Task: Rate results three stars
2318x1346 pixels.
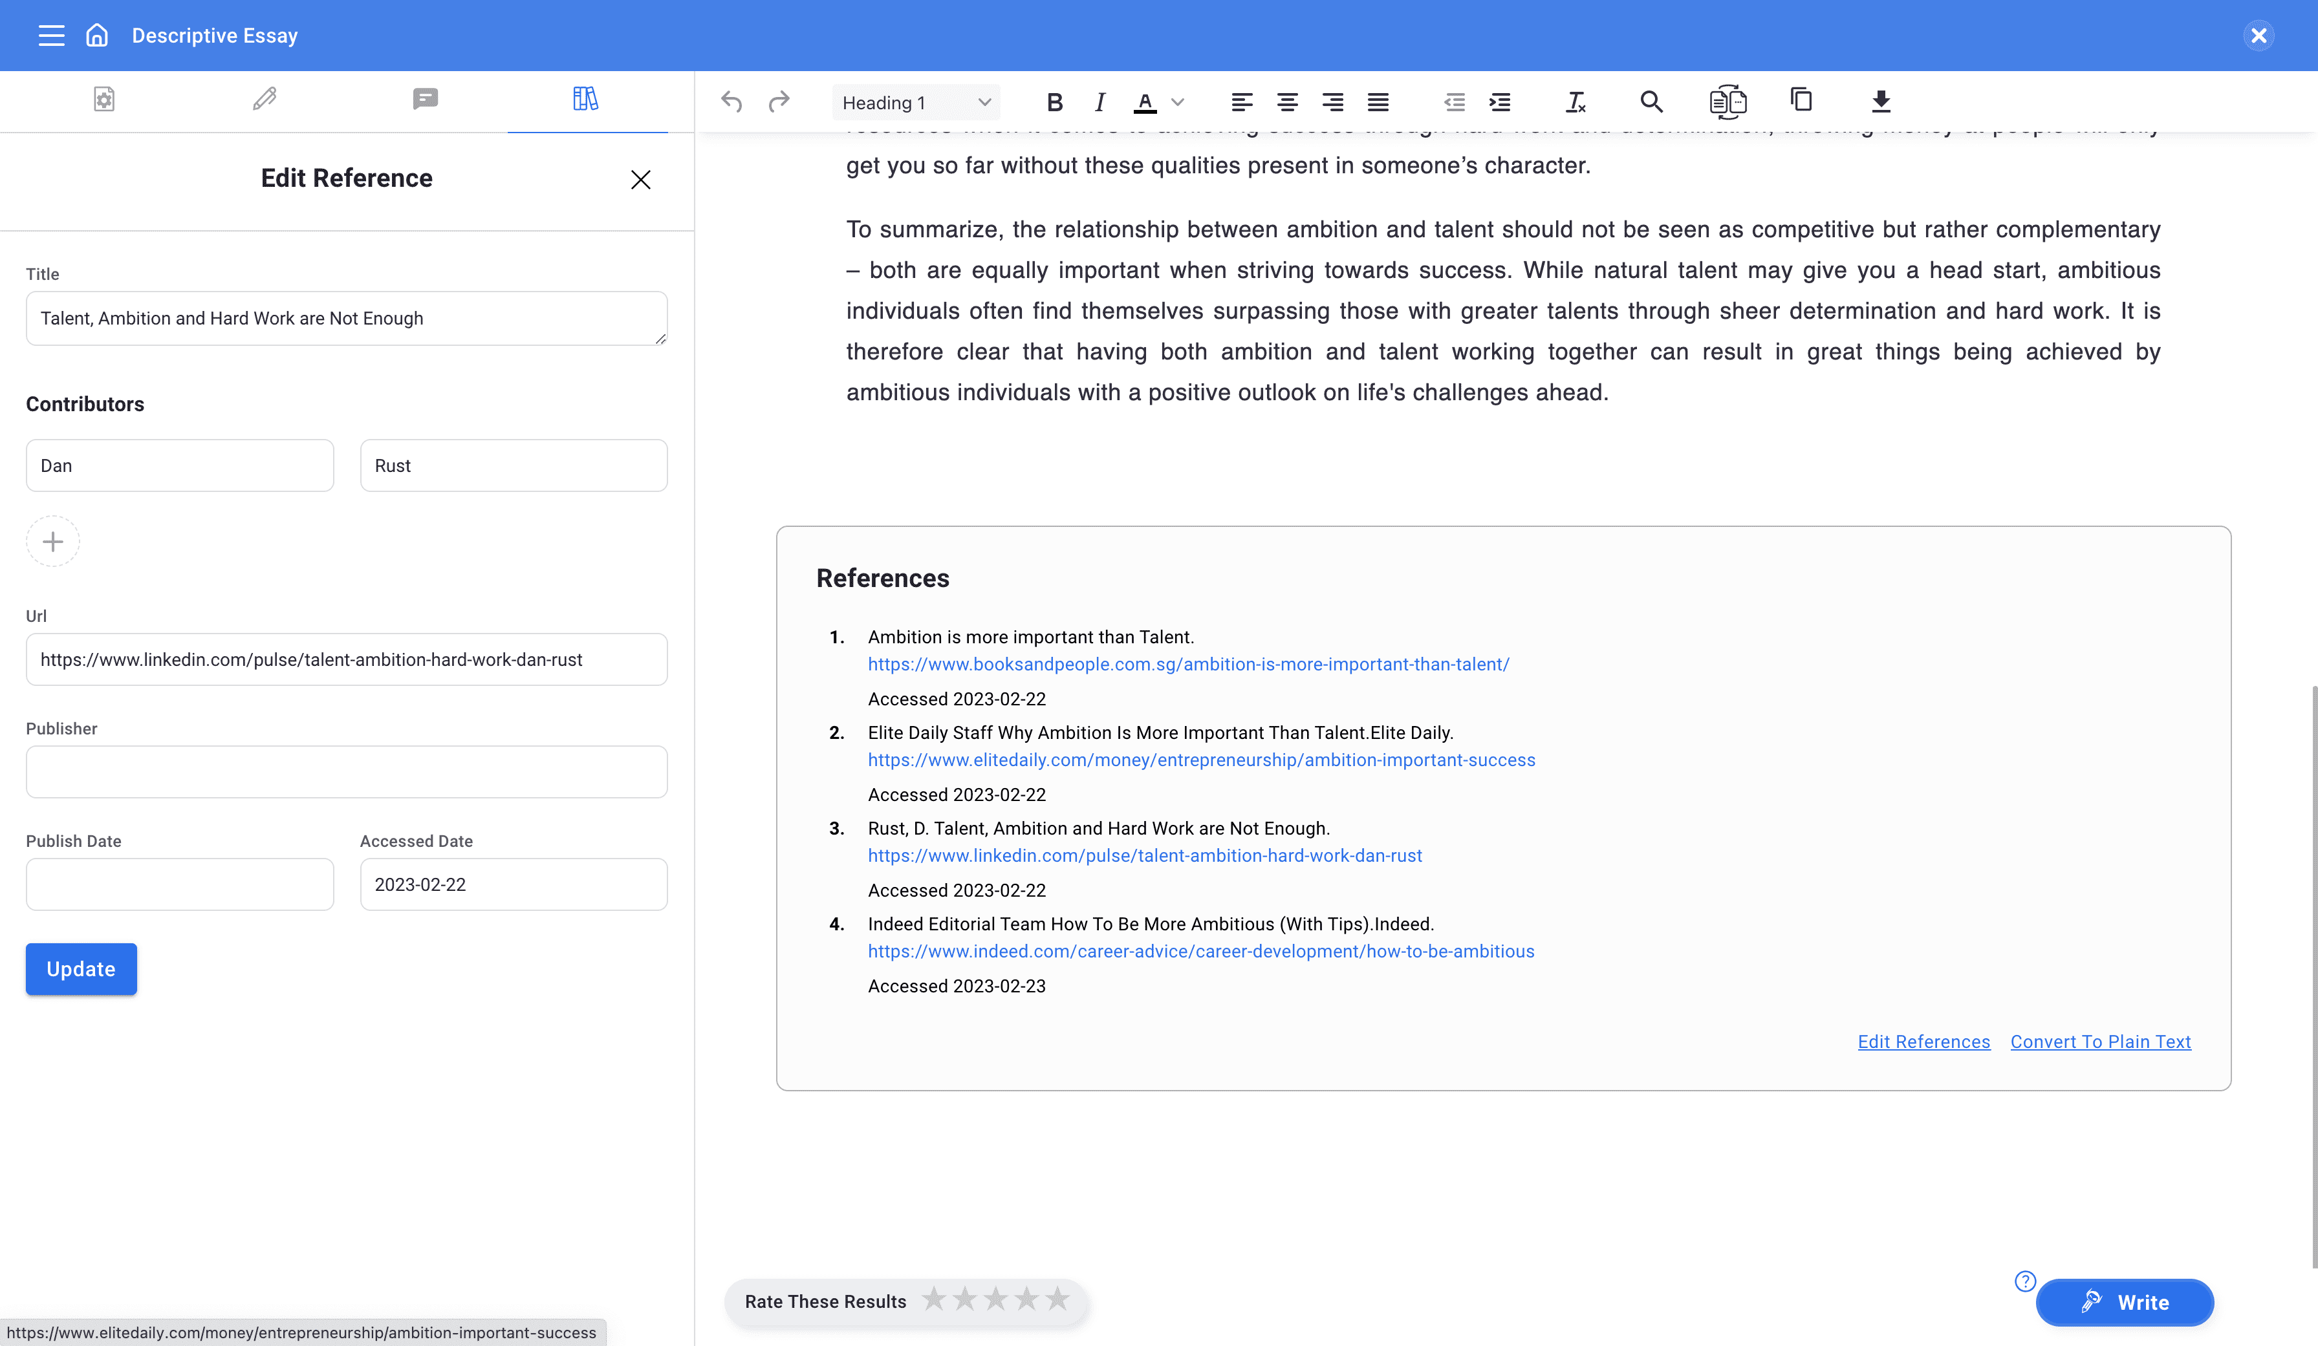Action: pyautogui.click(x=996, y=1299)
